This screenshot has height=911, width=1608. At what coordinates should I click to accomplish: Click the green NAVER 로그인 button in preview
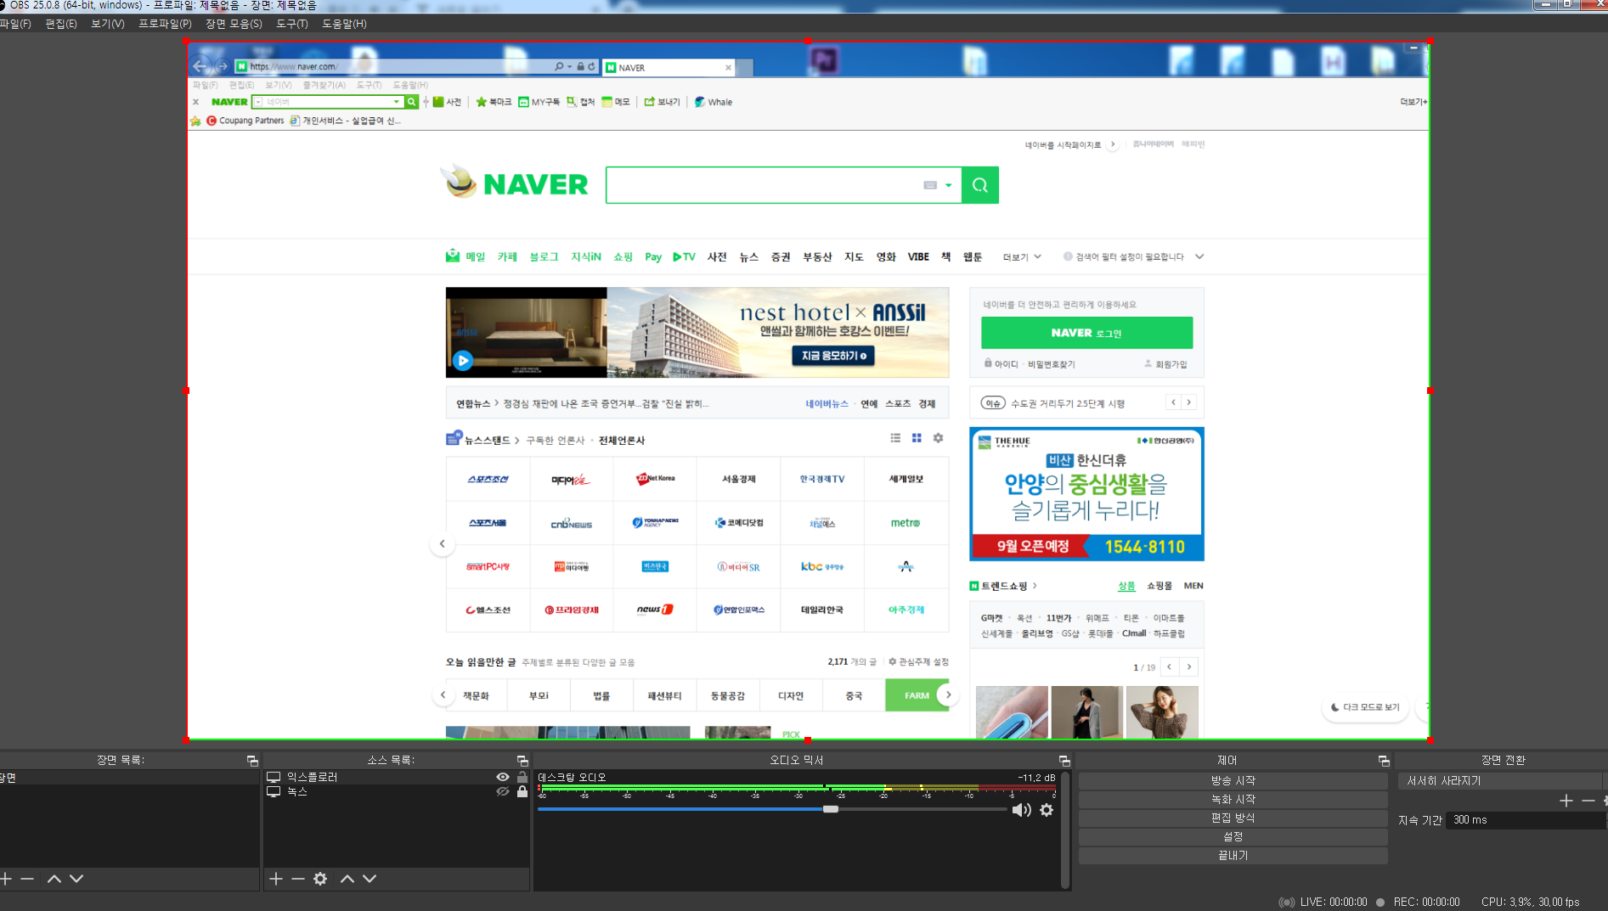tap(1086, 333)
